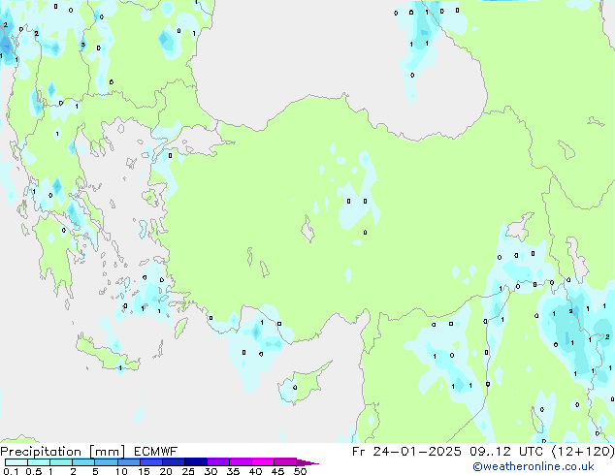Select the 10–15 mm blue legend segment

(x=128, y=462)
